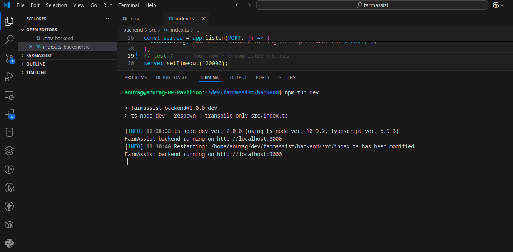
Task: Click line number 29 in the gutter
Action: [130, 56]
